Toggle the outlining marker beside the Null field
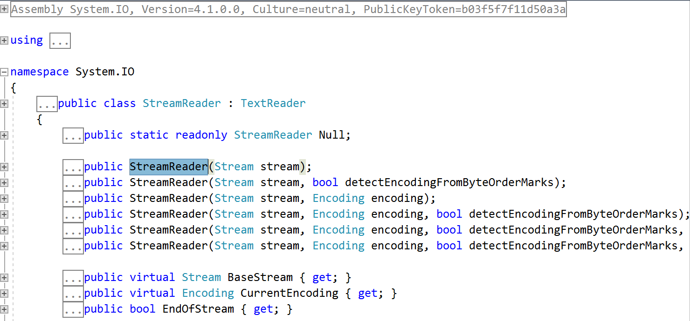 point(4,135)
